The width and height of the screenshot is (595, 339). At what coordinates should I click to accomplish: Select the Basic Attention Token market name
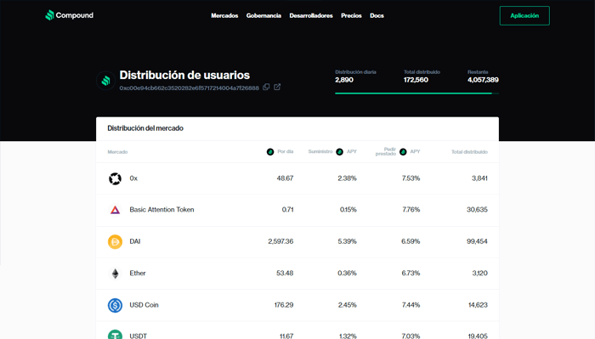[x=161, y=210]
